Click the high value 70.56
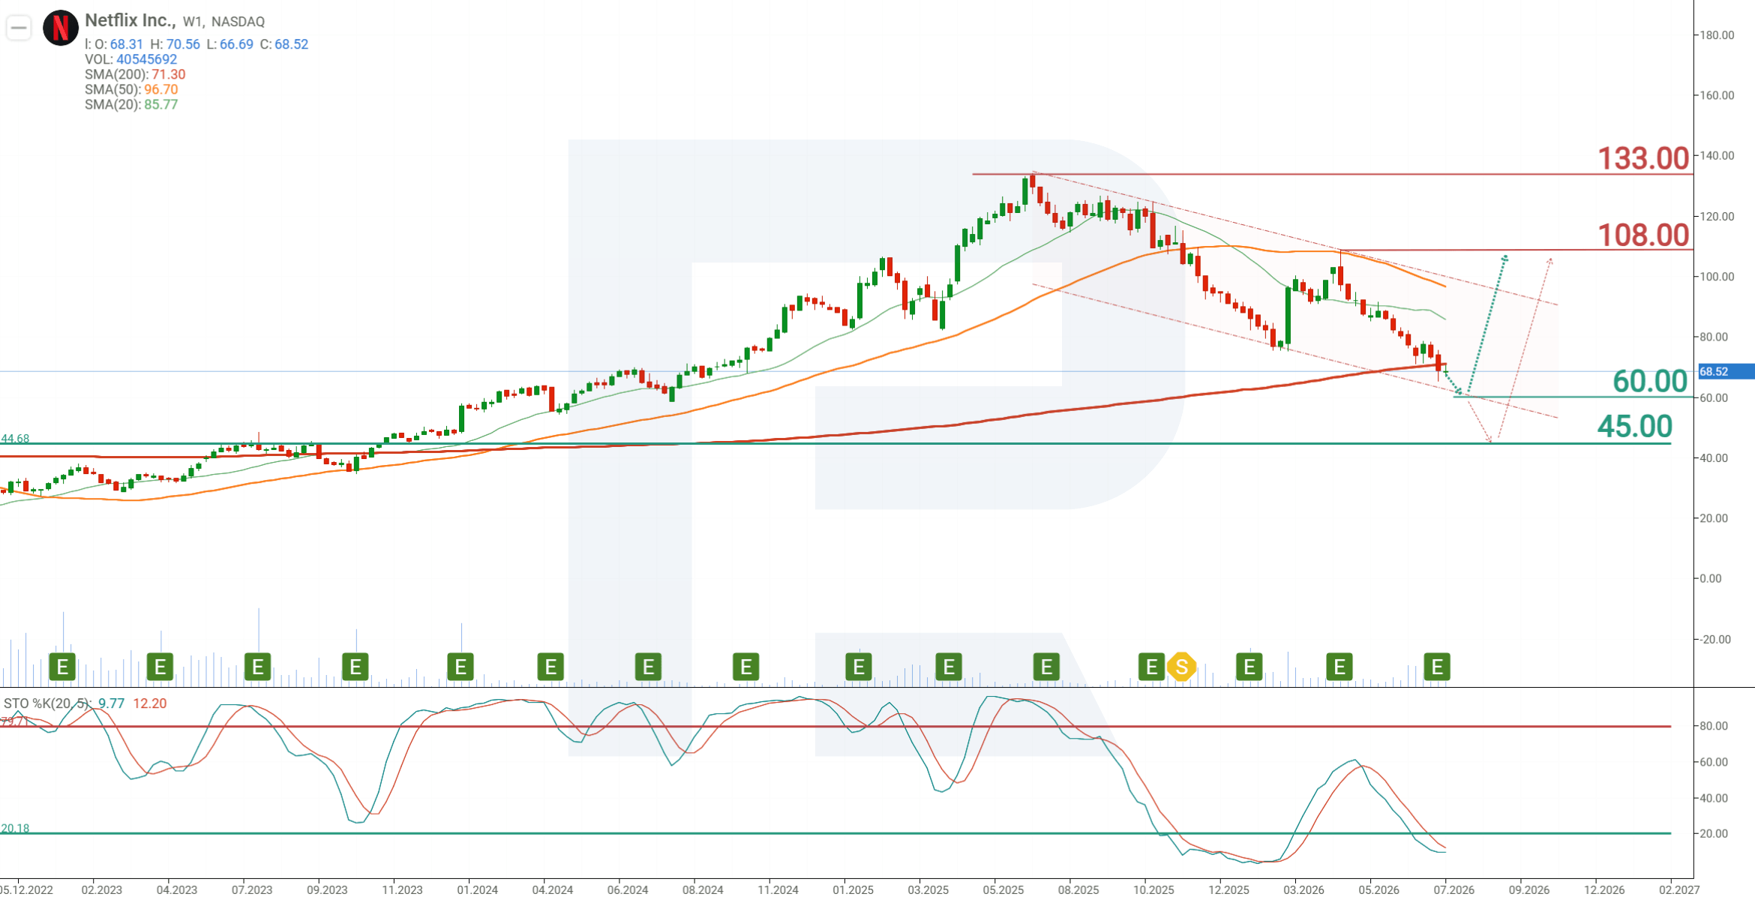Screen dimensions: 1755x897 tap(183, 44)
